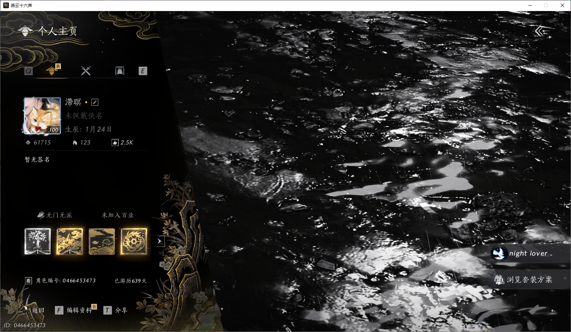Open 浏览套装方案 outfit browser
This screenshot has height=332, width=571.
[530, 280]
